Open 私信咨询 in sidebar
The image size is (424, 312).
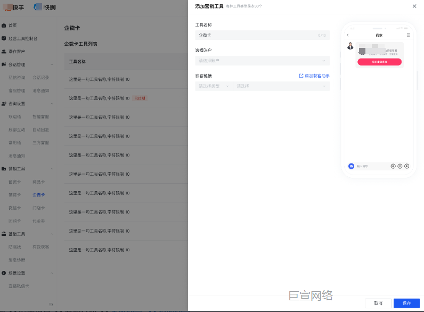(17, 78)
